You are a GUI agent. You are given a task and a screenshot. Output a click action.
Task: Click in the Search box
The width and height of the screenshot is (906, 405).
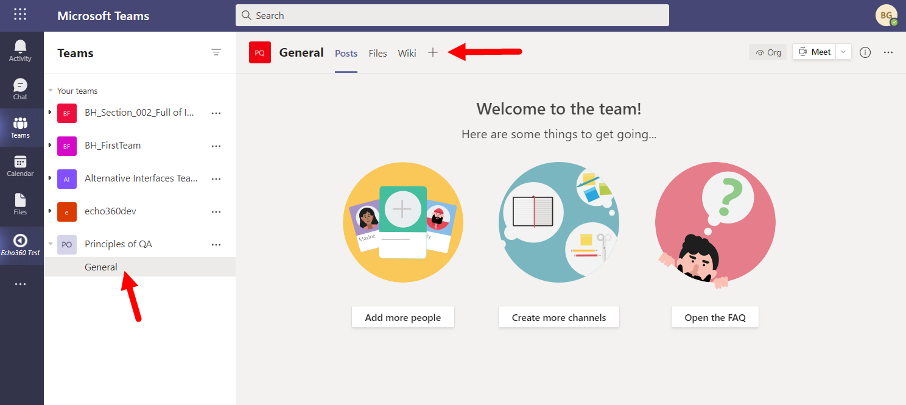pyautogui.click(x=452, y=15)
